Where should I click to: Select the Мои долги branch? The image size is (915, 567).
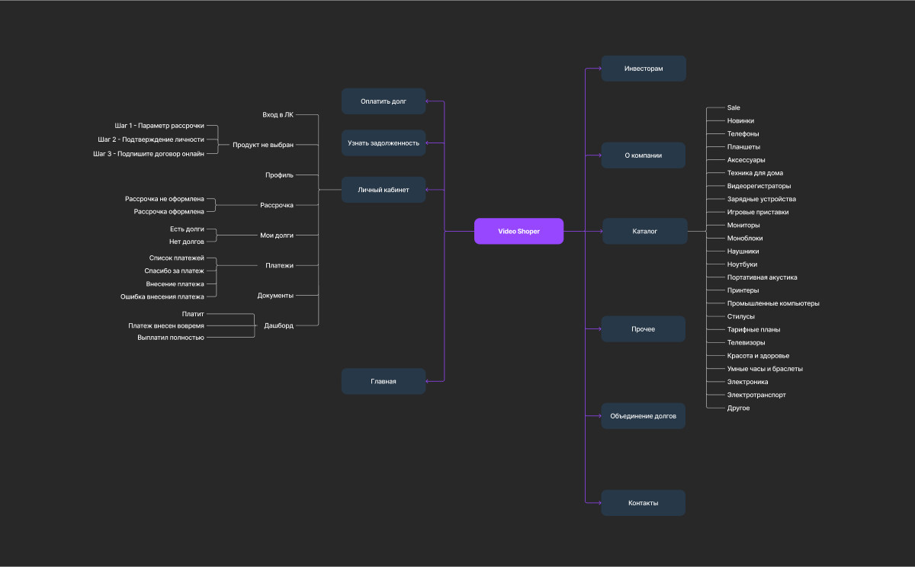[x=277, y=235]
